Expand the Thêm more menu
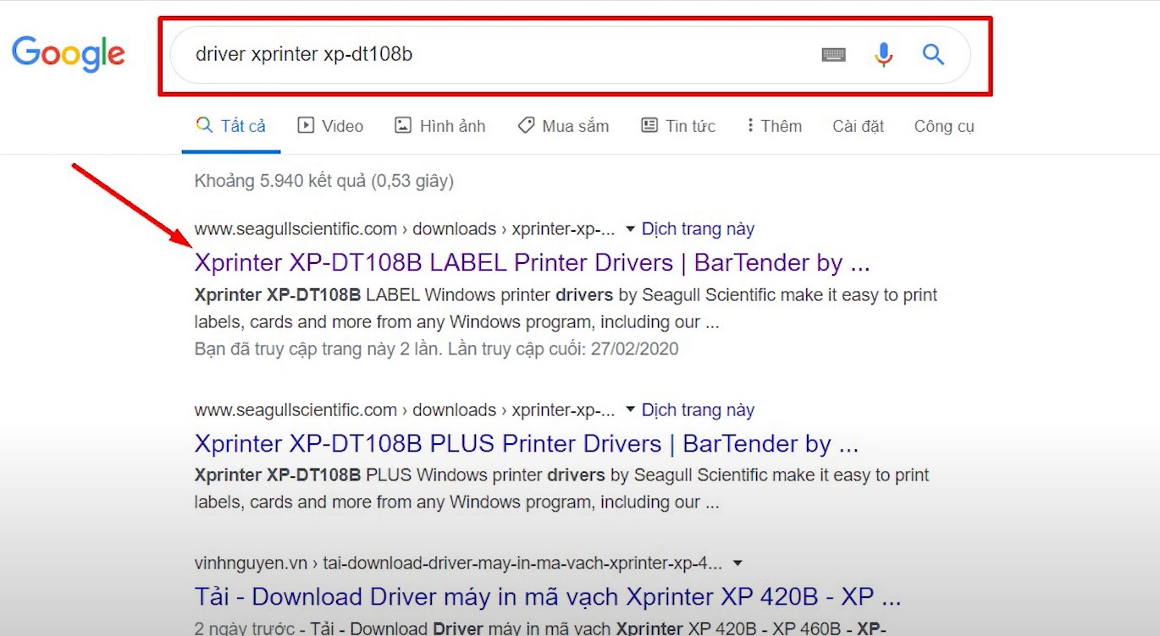The height and width of the screenshot is (636, 1160). tap(773, 126)
